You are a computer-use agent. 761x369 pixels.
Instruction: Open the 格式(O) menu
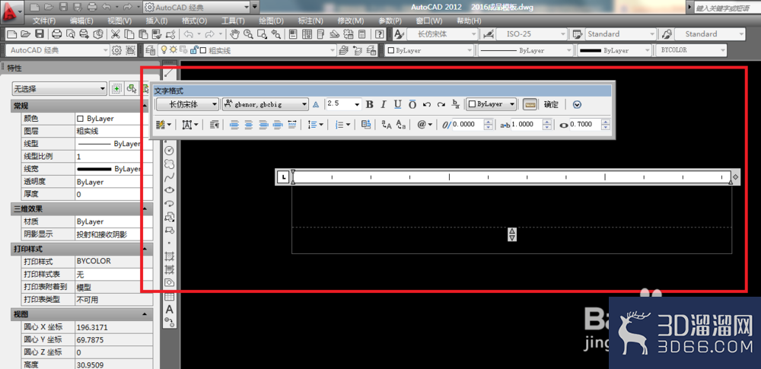click(x=194, y=21)
